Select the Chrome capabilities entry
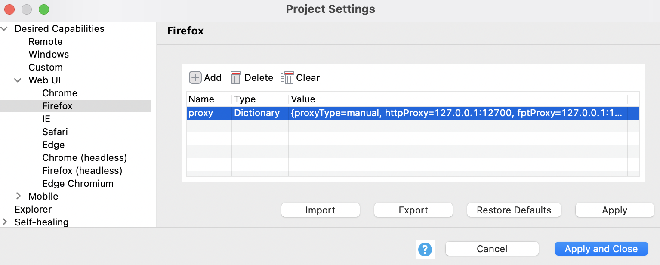The width and height of the screenshot is (660, 265). (x=59, y=93)
